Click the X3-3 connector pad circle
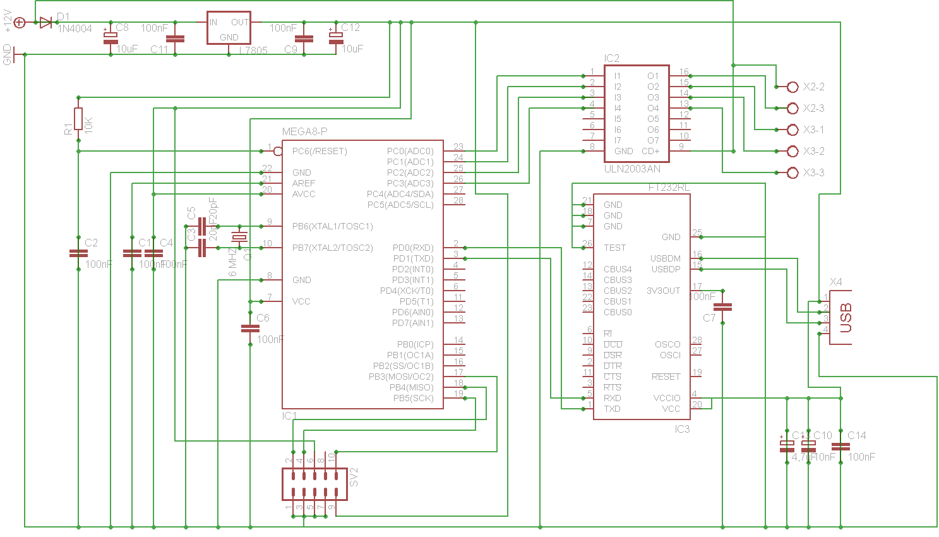 click(793, 172)
